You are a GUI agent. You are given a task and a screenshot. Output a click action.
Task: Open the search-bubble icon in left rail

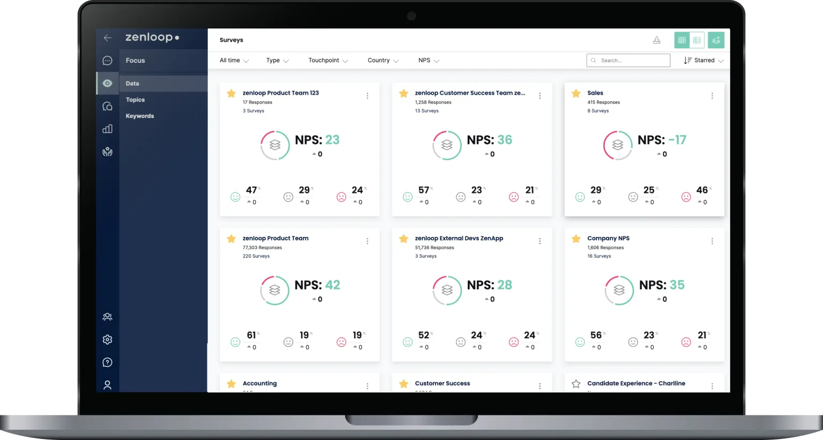pyautogui.click(x=107, y=106)
